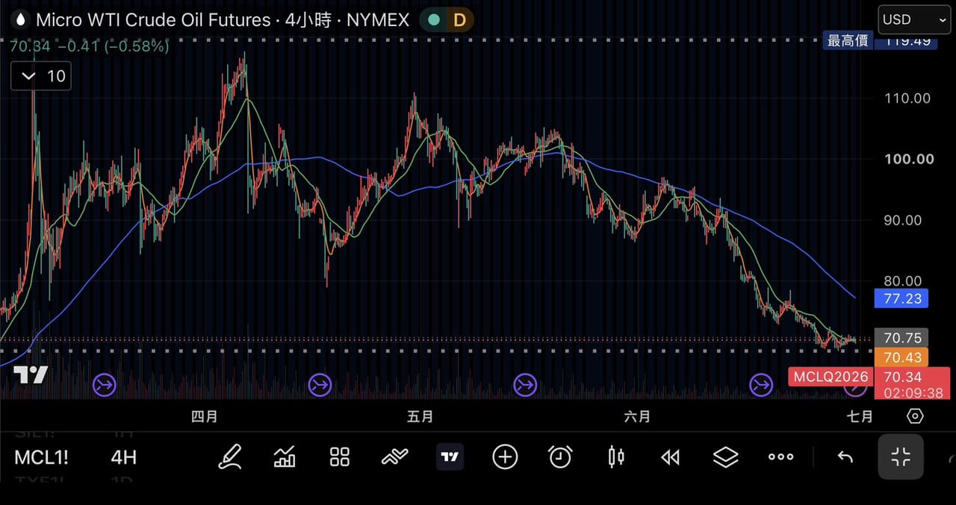Screen dimensions: 956x505
Task: Open the object tree layers icon
Action: pos(726,457)
